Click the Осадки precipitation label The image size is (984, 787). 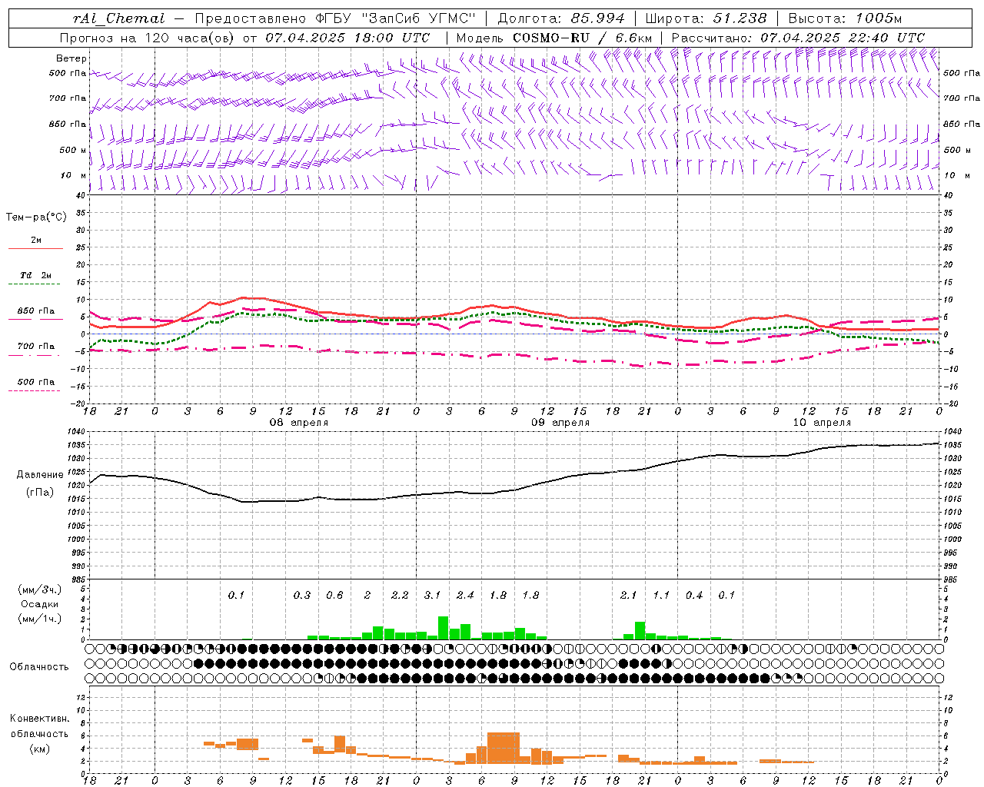39,605
